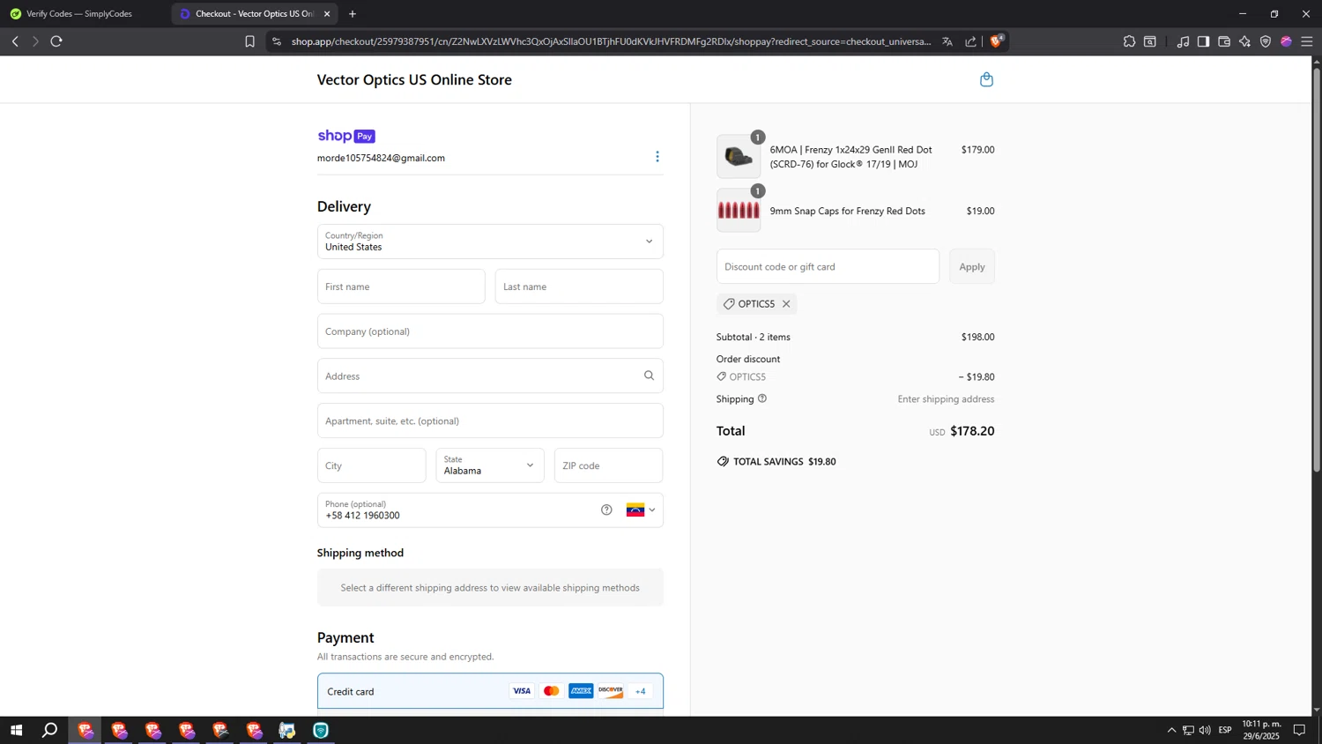Open the browser extensions puzzle icon
Viewport: 1322px width, 744px height.
point(1129,41)
